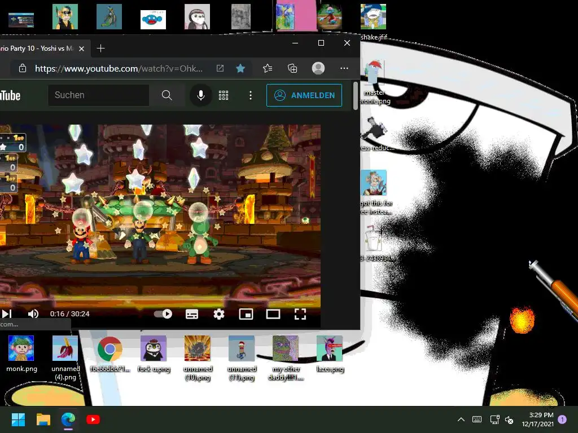578x433 pixels.
Task: Toggle the favorite star for this page
Action: point(240,68)
